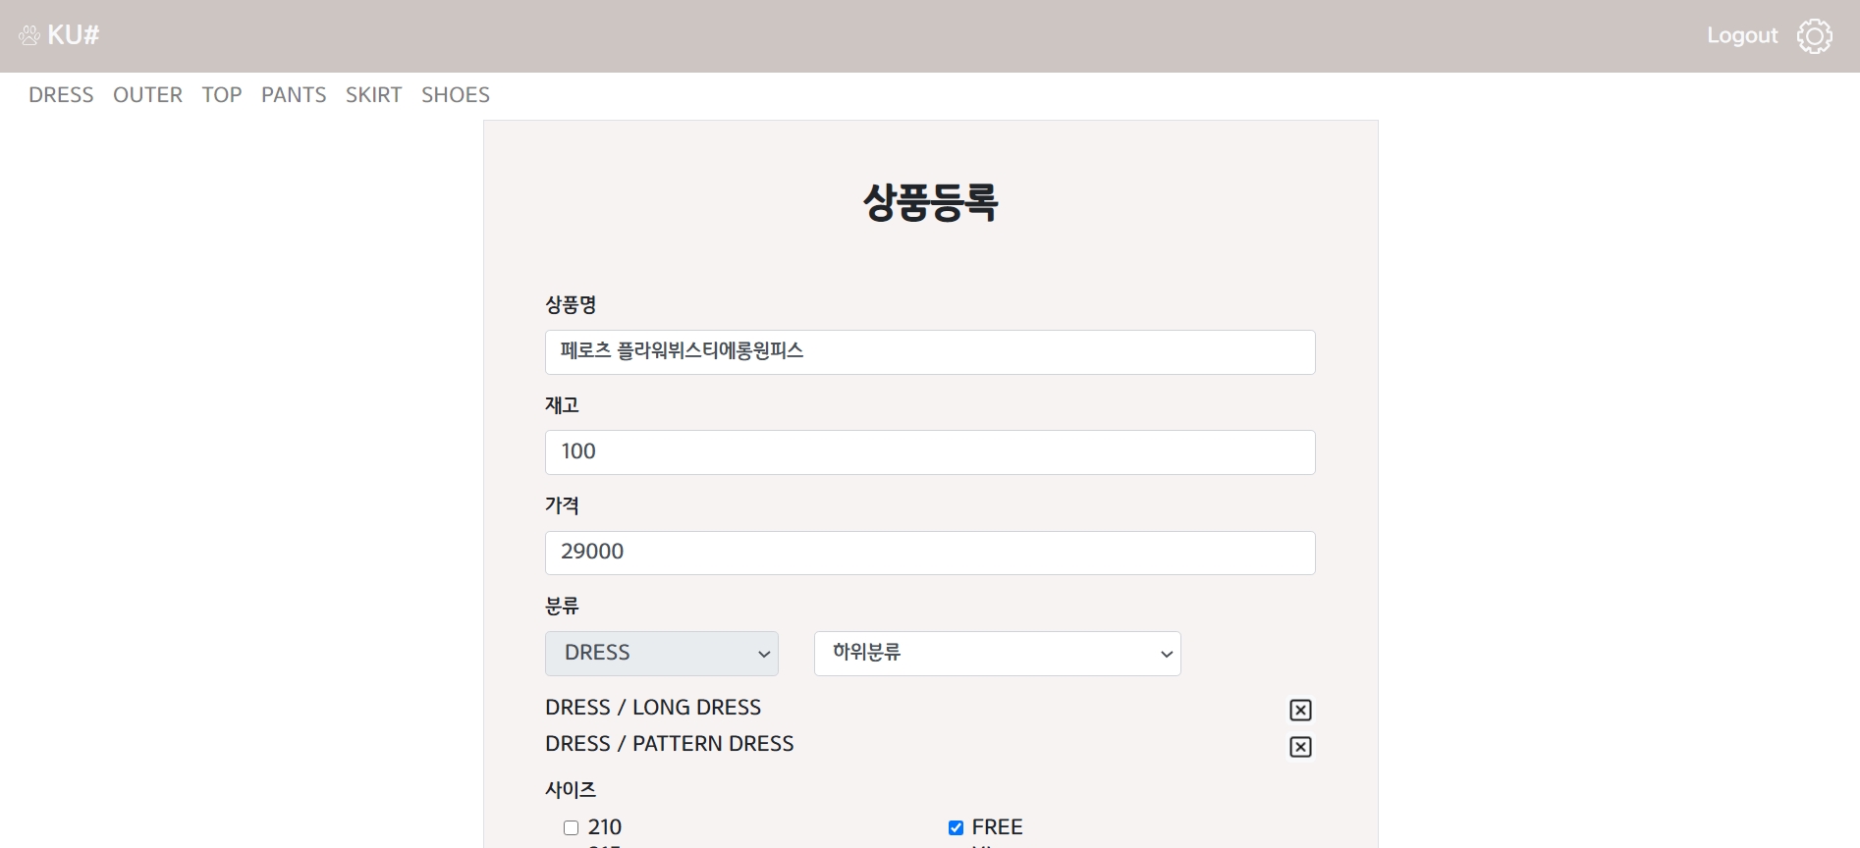Image resolution: width=1860 pixels, height=848 pixels.
Task: Open the OUTER category menu
Action: (x=147, y=95)
